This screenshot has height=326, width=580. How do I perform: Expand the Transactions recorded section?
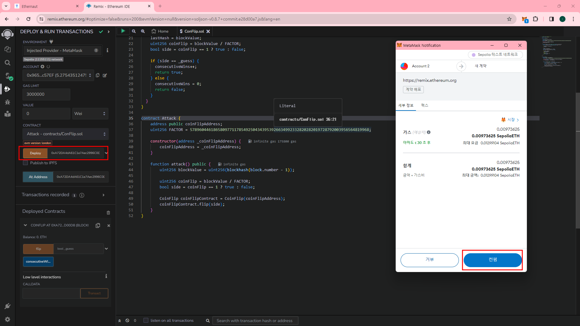coord(104,195)
